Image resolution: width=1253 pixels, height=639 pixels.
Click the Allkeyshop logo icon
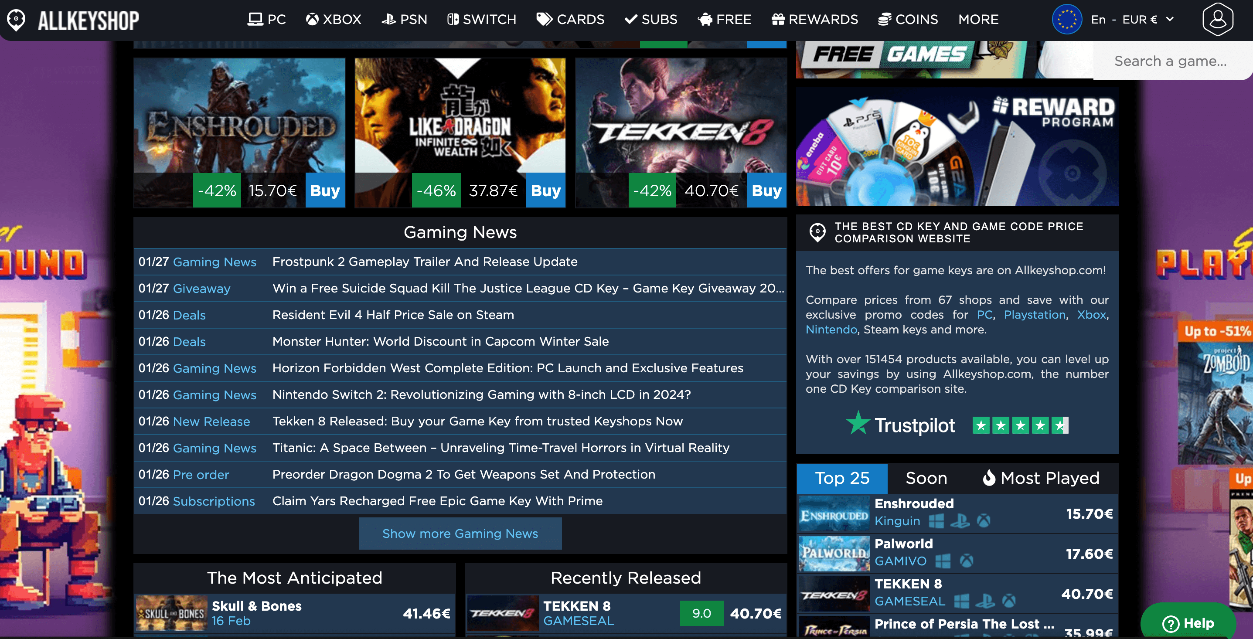tap(17, 20)
